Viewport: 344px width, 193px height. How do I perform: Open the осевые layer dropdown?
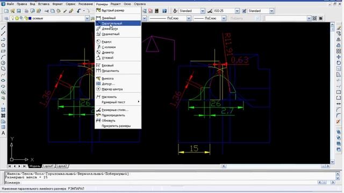point(87,18)
